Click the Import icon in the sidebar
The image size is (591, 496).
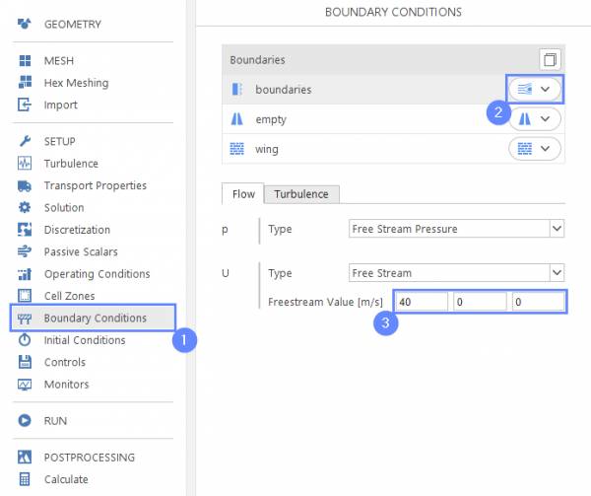(x=25, y=105)
